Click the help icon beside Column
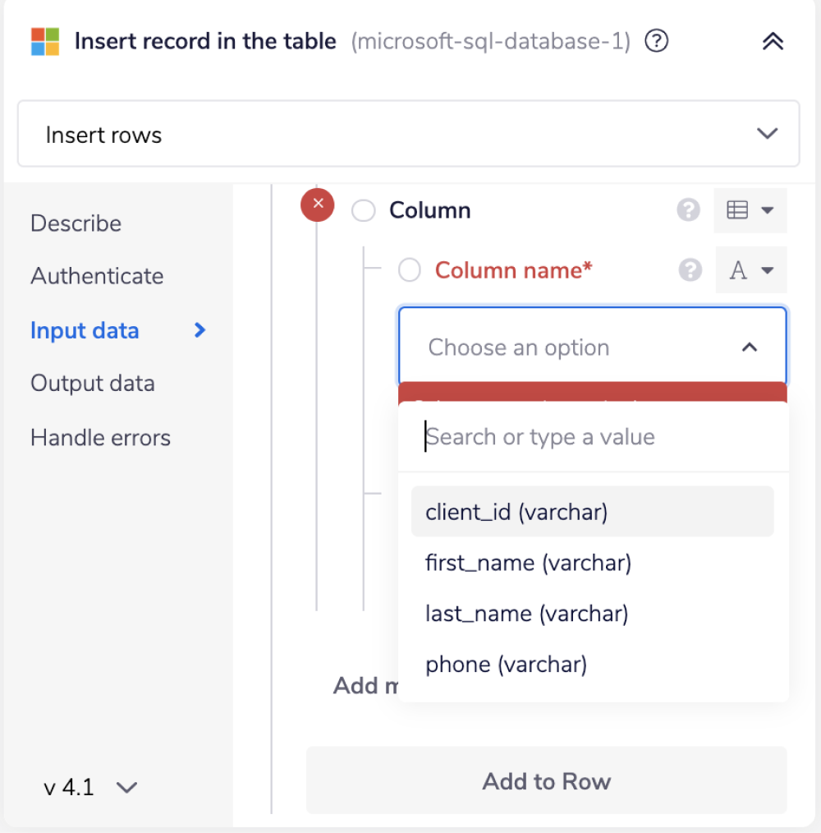The image size is (821, 833). coord(688,210)
